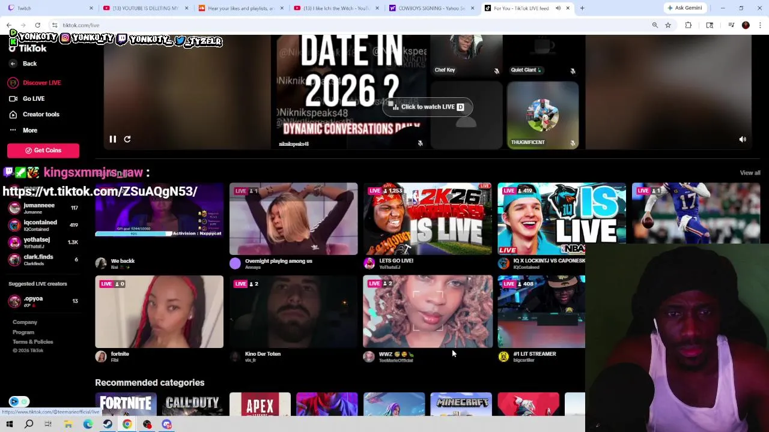
Task: Unmute the Quiet Giant guest tile
Action: (573, 71)
